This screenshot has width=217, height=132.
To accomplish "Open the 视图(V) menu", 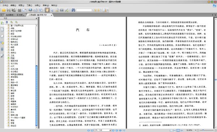I will point(21,5).
